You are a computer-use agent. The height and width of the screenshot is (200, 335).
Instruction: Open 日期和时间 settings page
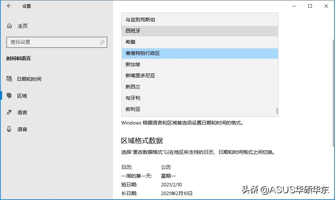tap(29, 79)
